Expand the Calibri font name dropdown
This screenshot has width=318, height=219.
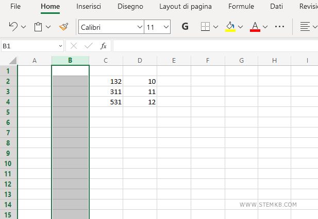click(140, 27)
